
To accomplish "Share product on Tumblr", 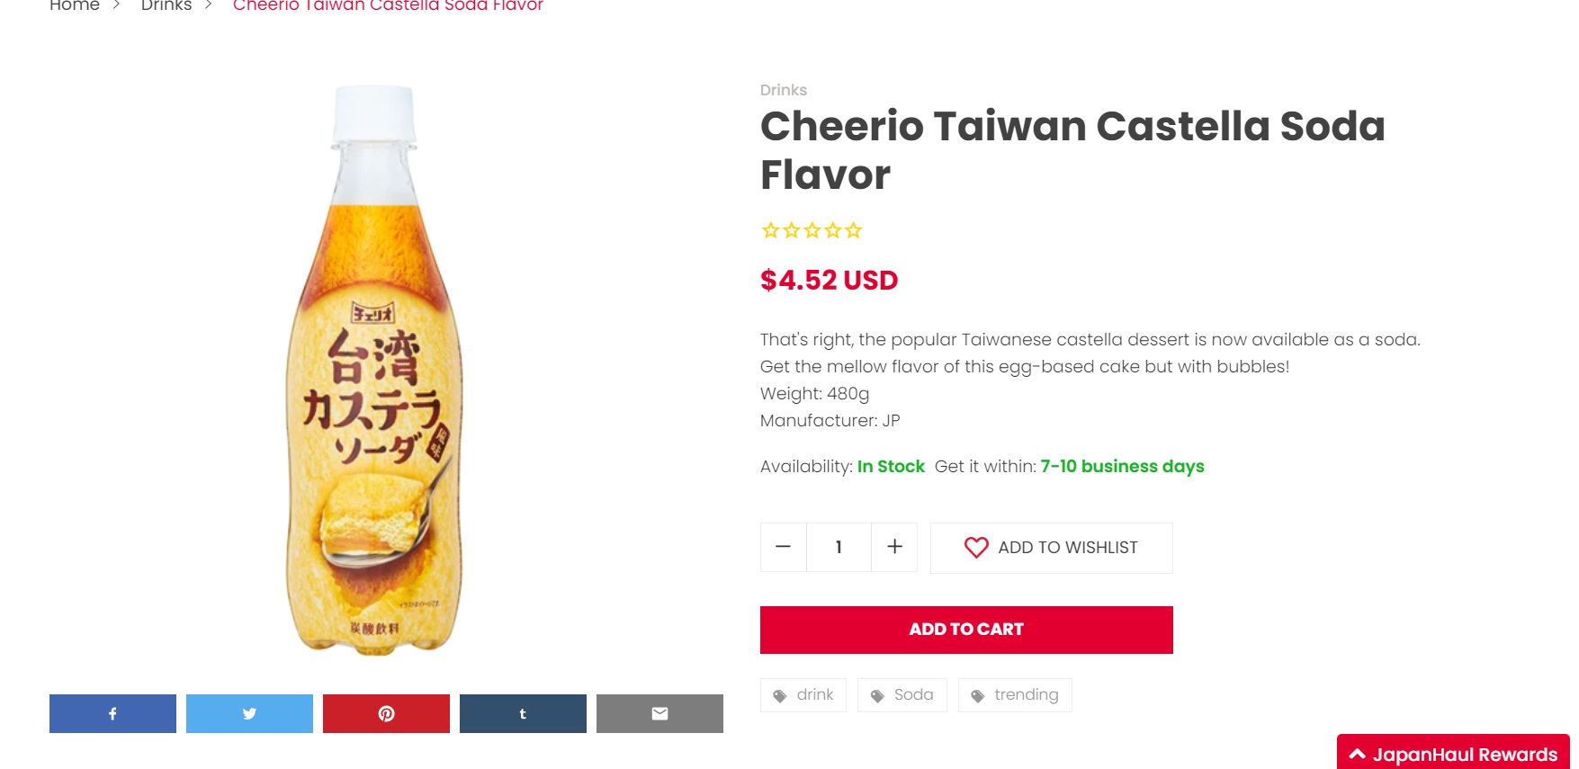I will (523, 713).
